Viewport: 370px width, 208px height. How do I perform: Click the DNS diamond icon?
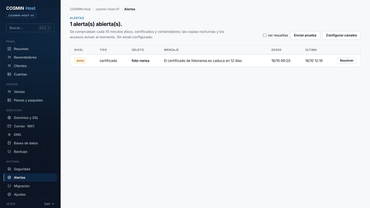pyautogui.click(x=9, y=135)
